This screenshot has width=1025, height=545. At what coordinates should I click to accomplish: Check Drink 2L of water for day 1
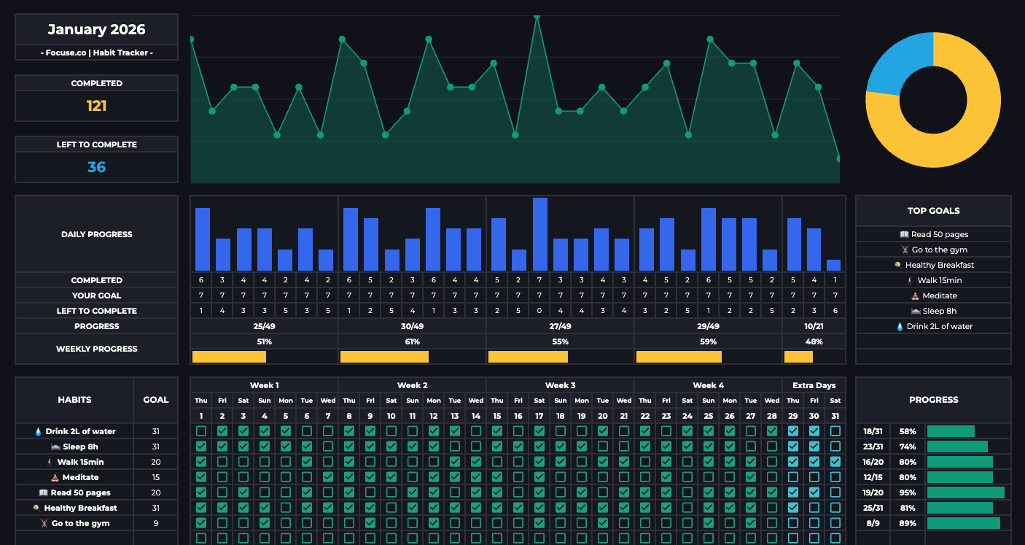tap(201, 431)
